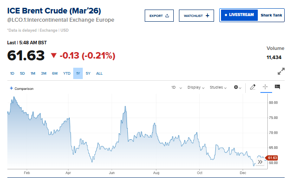Screen dimensions: 289x178
Task: Click the Export button
Action: pos(159,16)
